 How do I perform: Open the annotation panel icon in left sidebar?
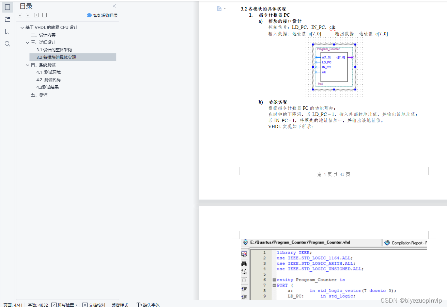7,19
